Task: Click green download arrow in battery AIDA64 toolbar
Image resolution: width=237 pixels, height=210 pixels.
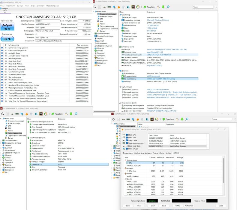Action: click(71, 114)
